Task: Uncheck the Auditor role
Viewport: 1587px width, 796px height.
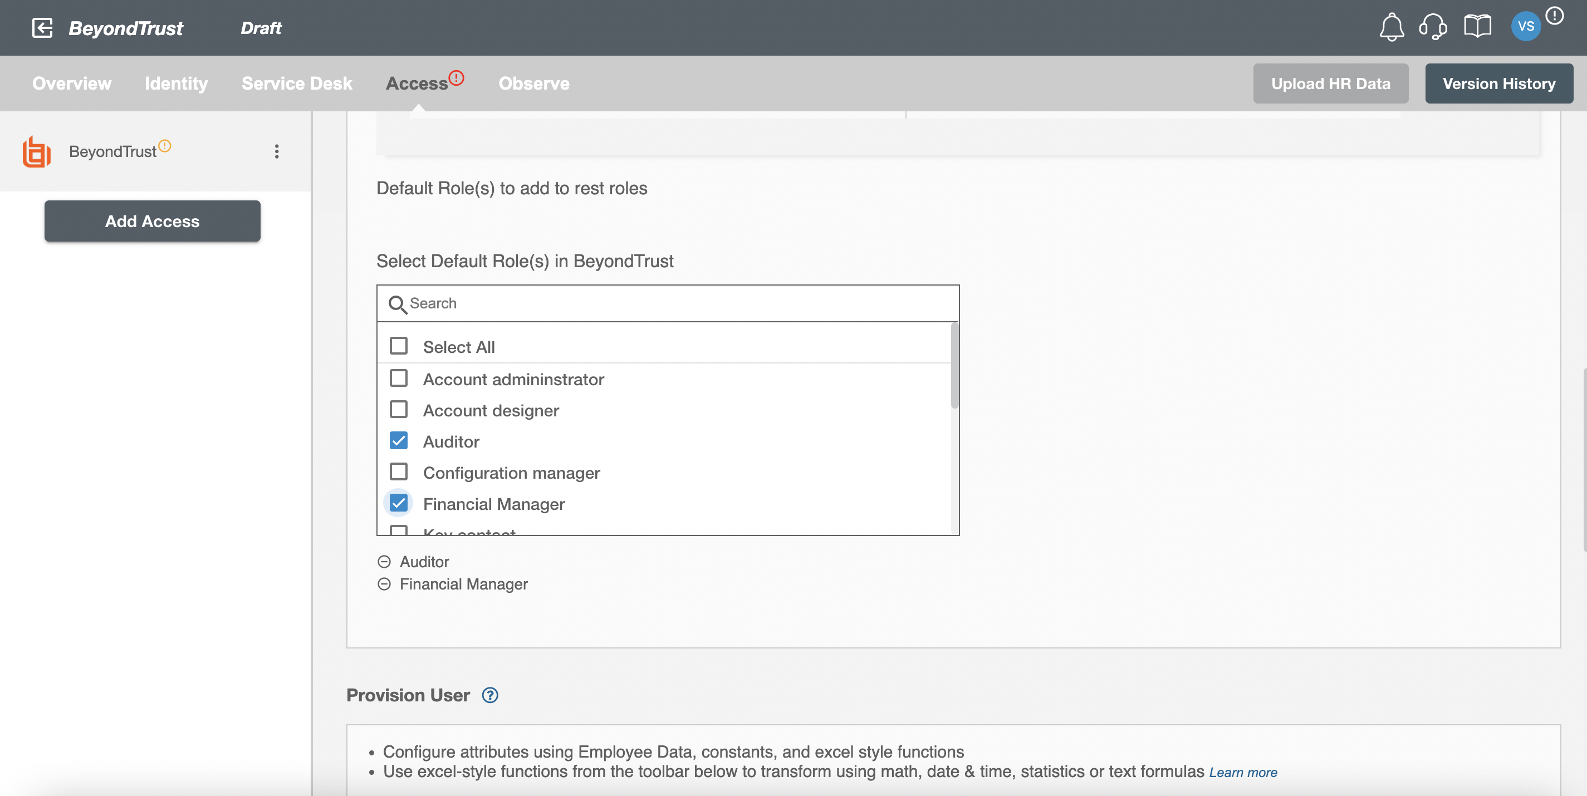Action: tap(399, 441)
